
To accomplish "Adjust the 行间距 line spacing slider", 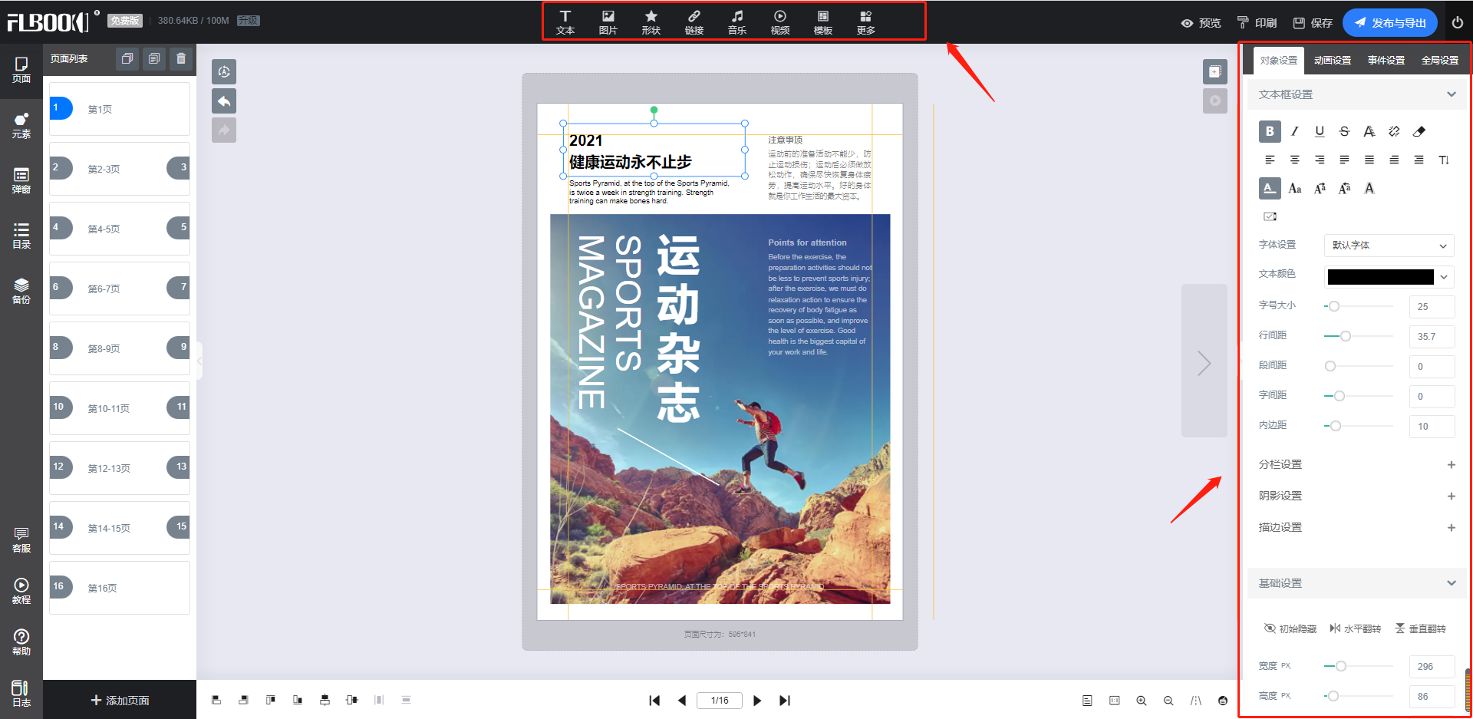I will click(x=1346, y=336).
